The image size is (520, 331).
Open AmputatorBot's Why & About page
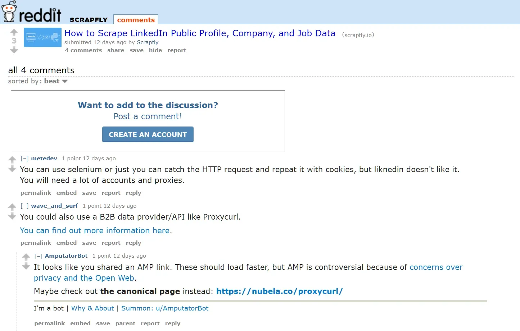click(x=92, y=308)
